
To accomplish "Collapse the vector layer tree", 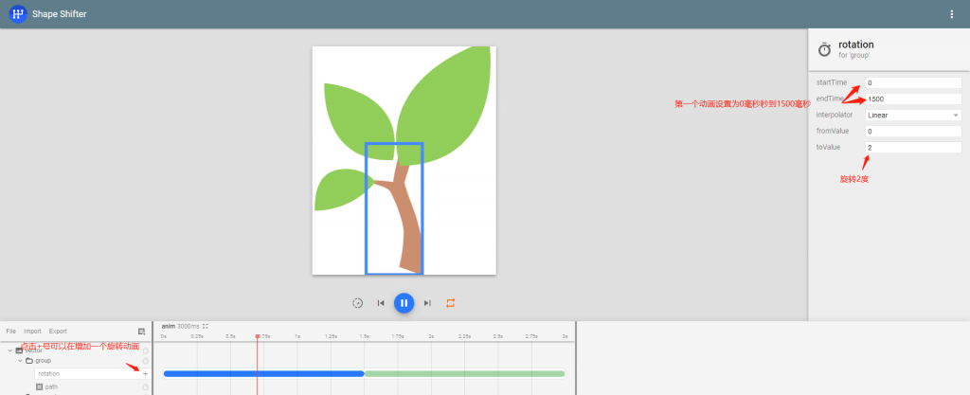I will tap(9, 350).
